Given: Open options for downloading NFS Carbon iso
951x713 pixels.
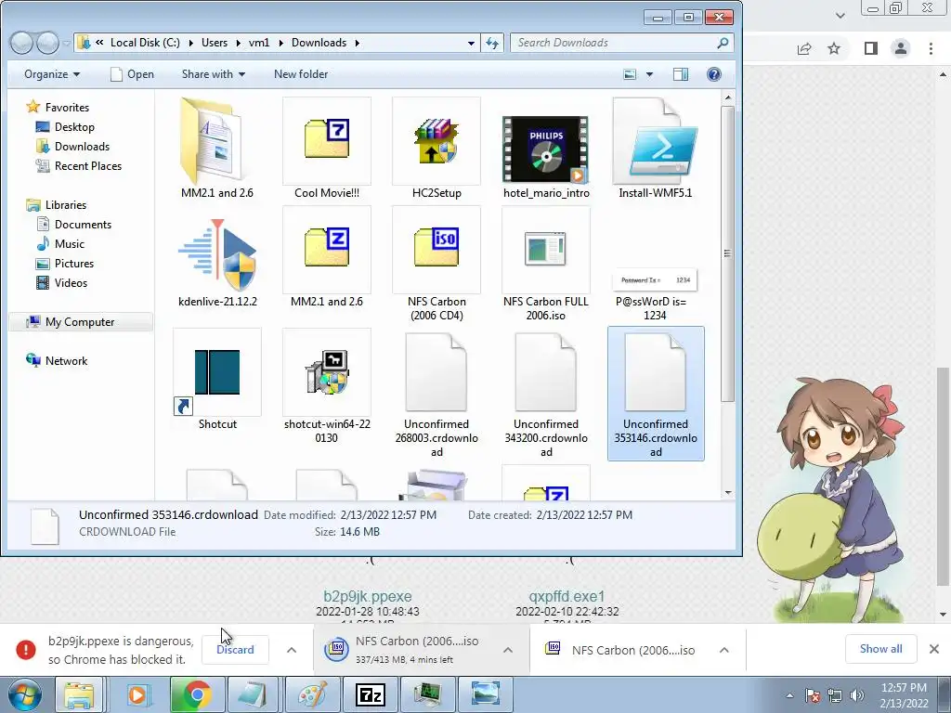Looking at the screenshot, I should [508, 650].
